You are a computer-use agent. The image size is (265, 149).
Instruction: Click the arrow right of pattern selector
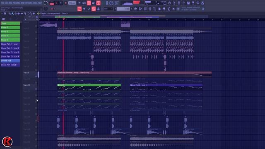(131, 9)
